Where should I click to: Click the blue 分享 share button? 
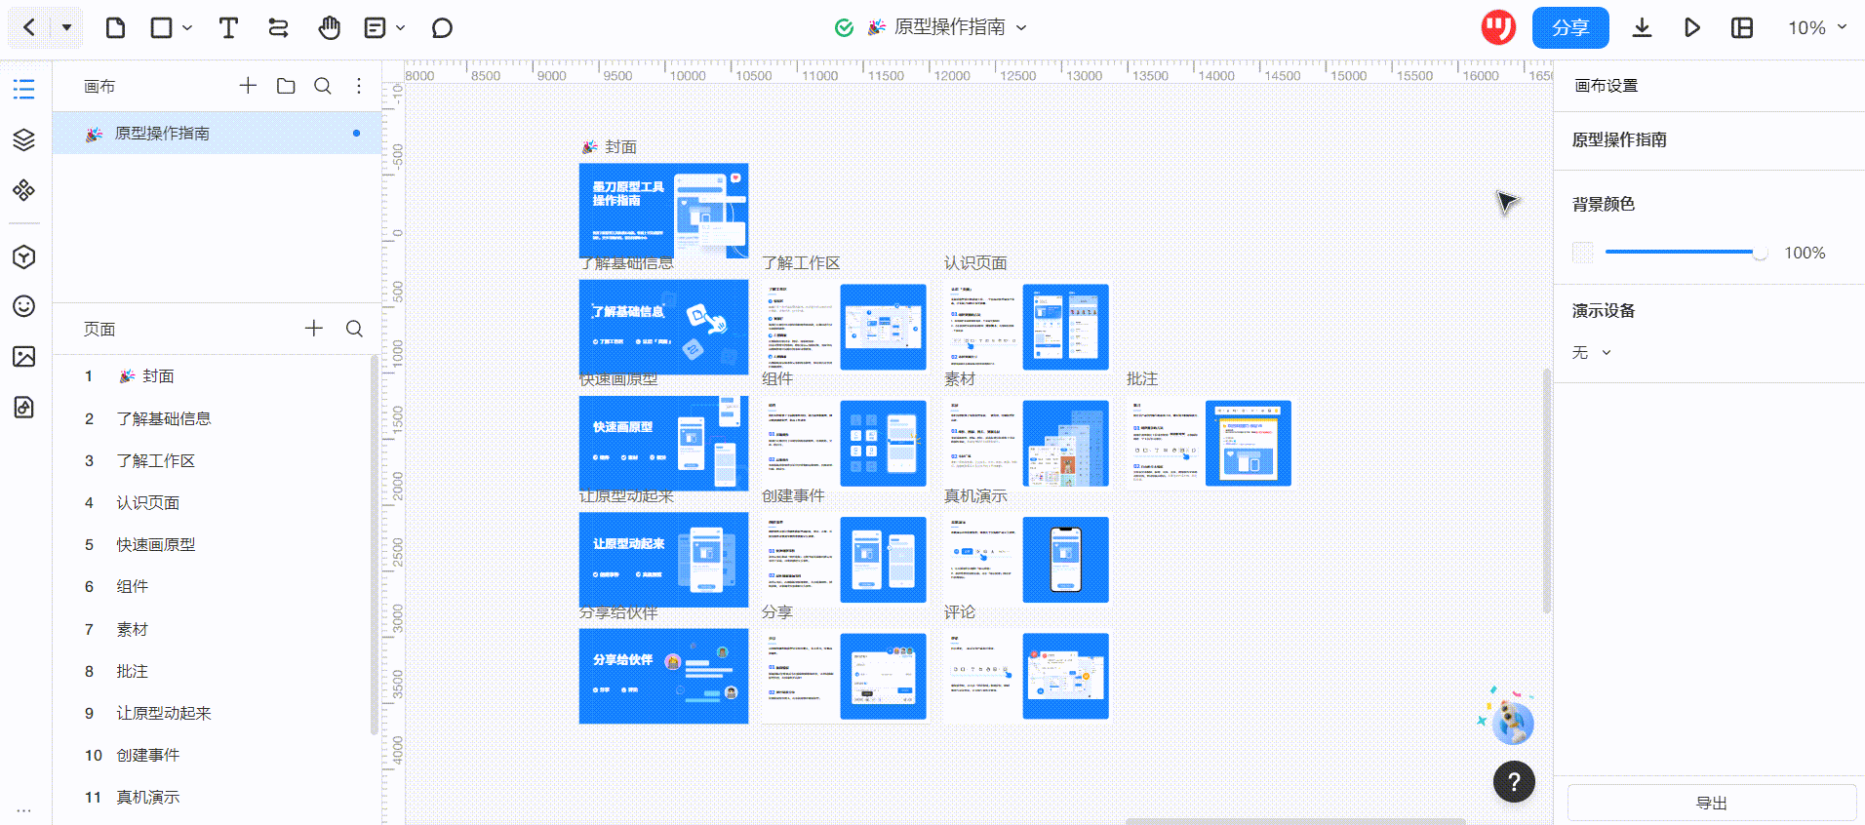pyautogui.click(x=1570, y=27)
